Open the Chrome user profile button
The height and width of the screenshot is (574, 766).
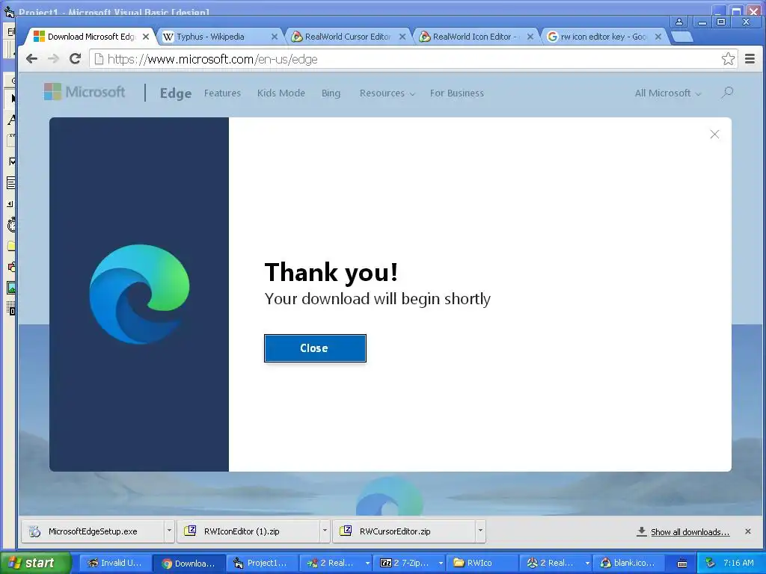click(x=679, y=22)
